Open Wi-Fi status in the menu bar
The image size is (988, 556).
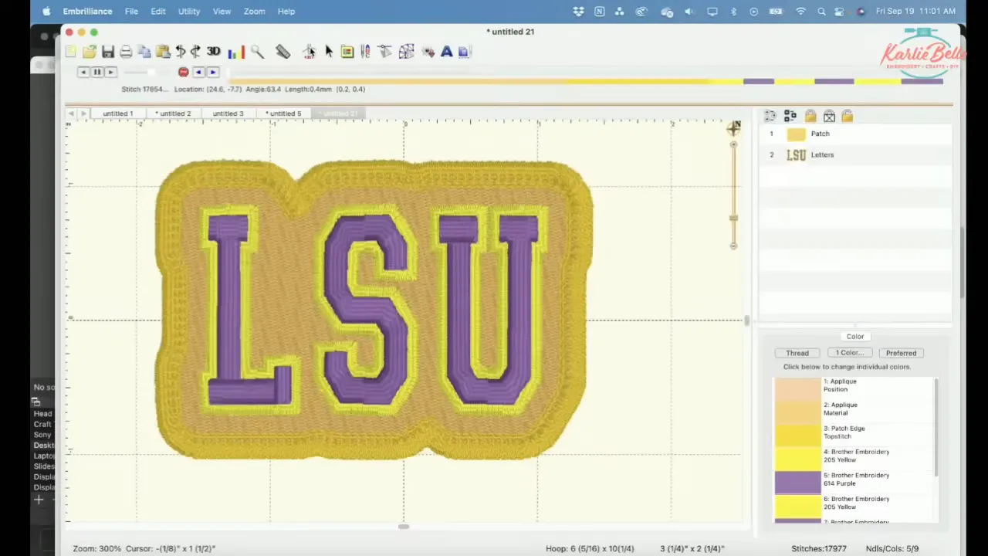point(800,11)
